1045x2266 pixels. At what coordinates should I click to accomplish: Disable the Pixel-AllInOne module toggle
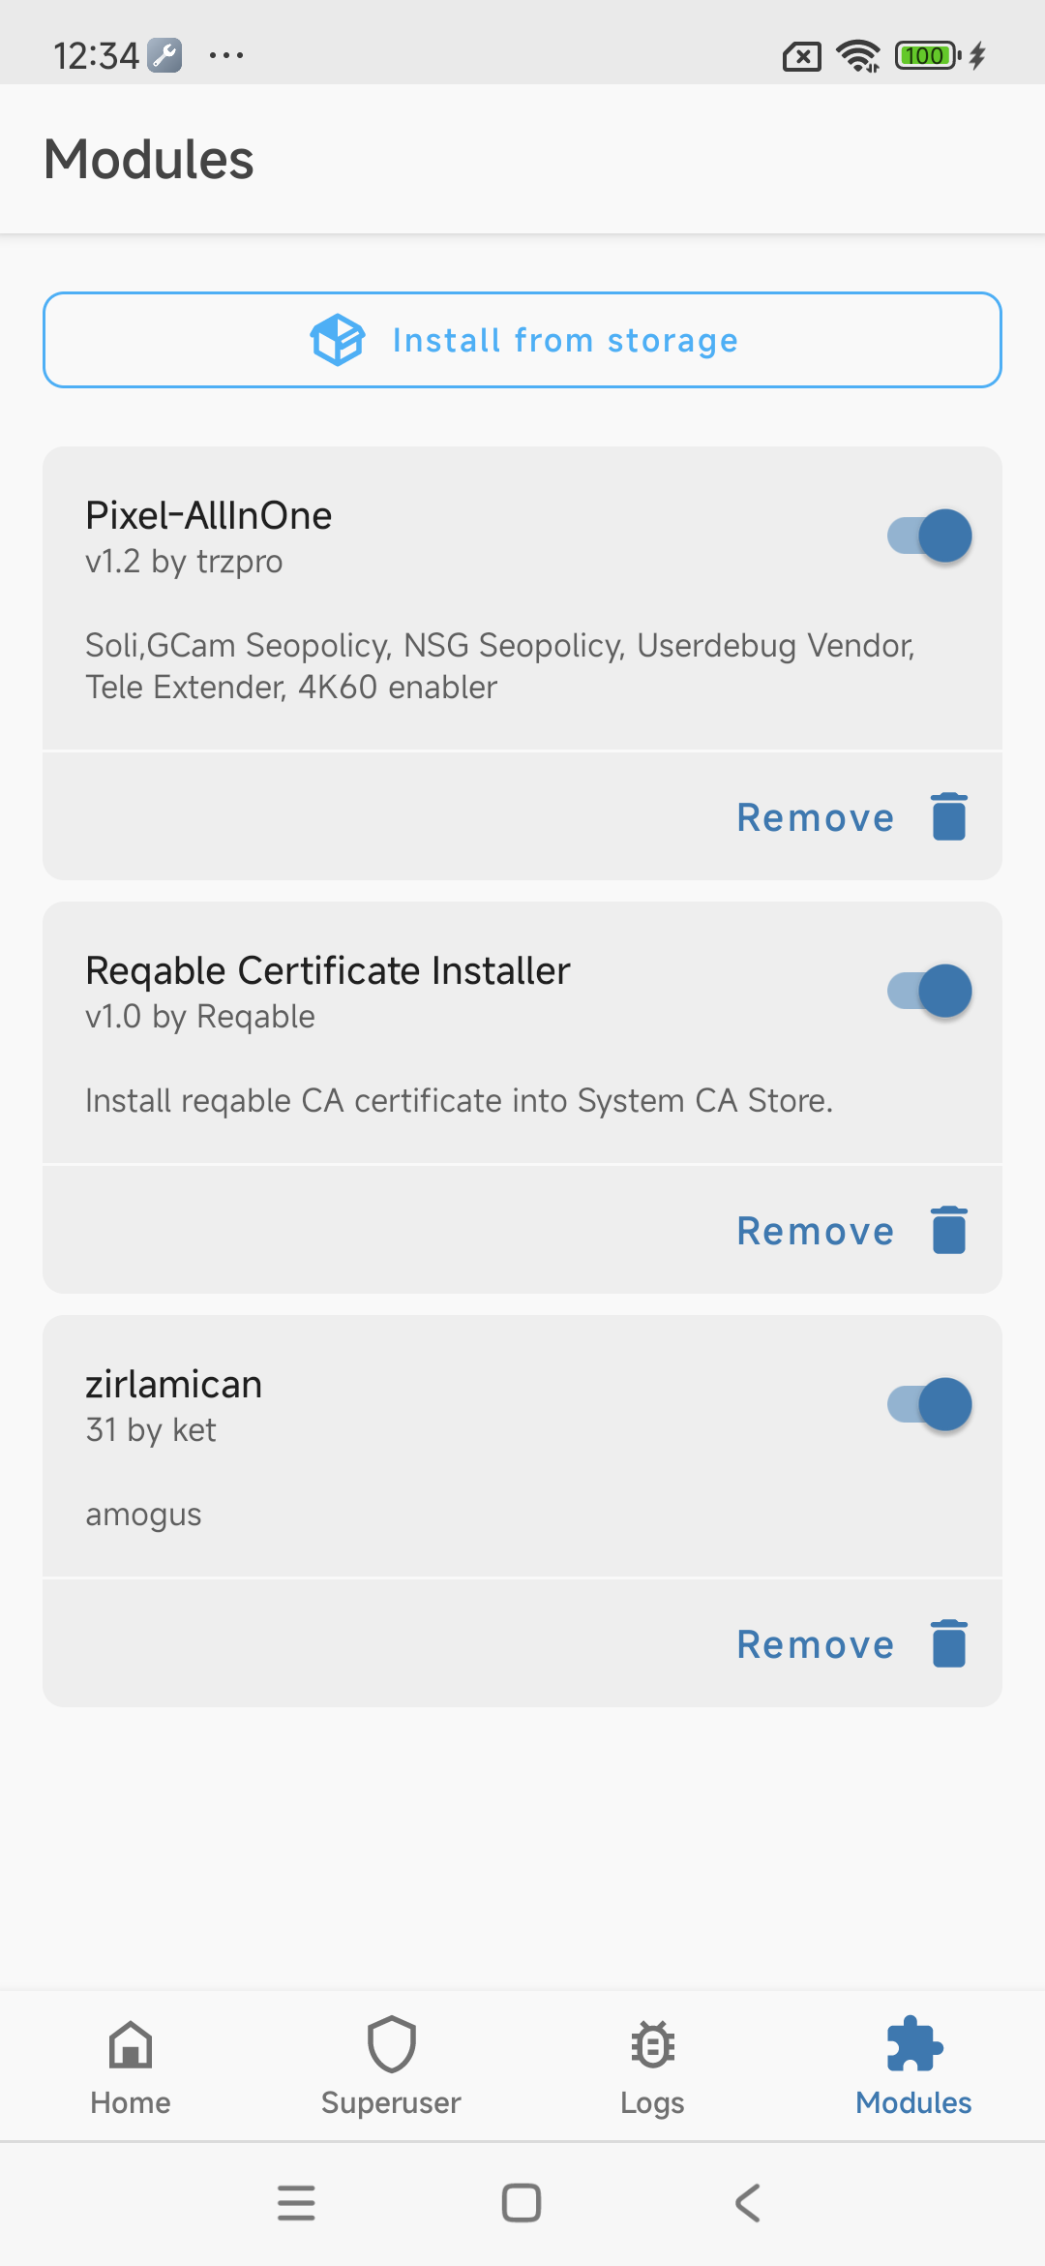(x=930, y=536)
